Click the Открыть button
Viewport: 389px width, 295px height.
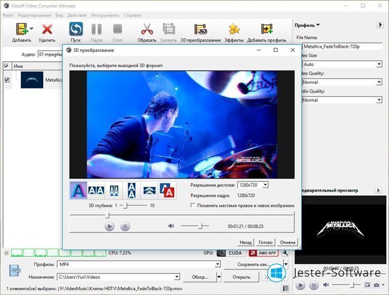coord(241,277)
